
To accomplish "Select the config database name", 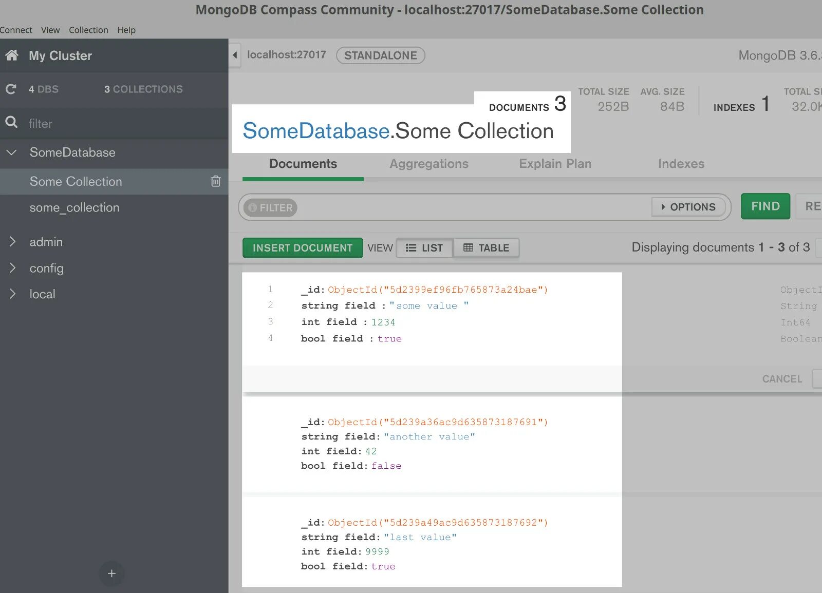I will [x=47, y=268].
